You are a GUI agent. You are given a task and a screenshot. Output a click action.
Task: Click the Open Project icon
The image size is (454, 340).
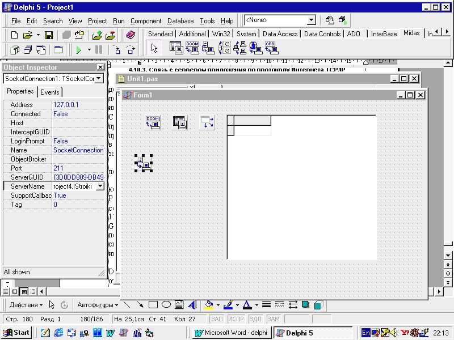[x=79, y=35]
